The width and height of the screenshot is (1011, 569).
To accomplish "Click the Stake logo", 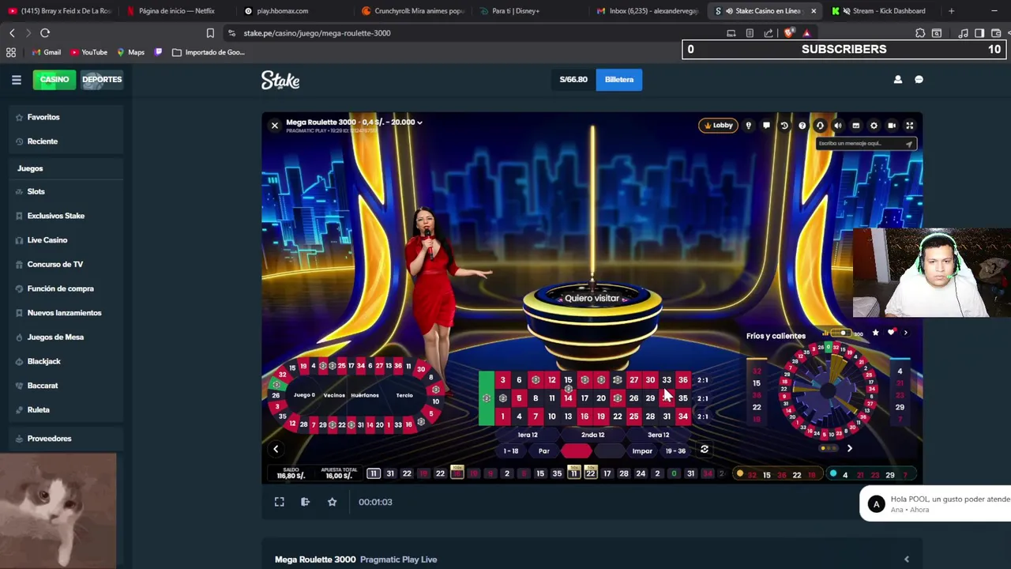I will [x=280, y=80].
